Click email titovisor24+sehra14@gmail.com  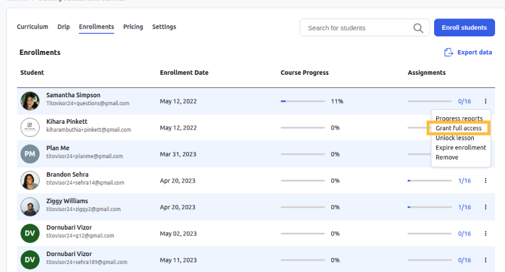click(x=85, y=183)
